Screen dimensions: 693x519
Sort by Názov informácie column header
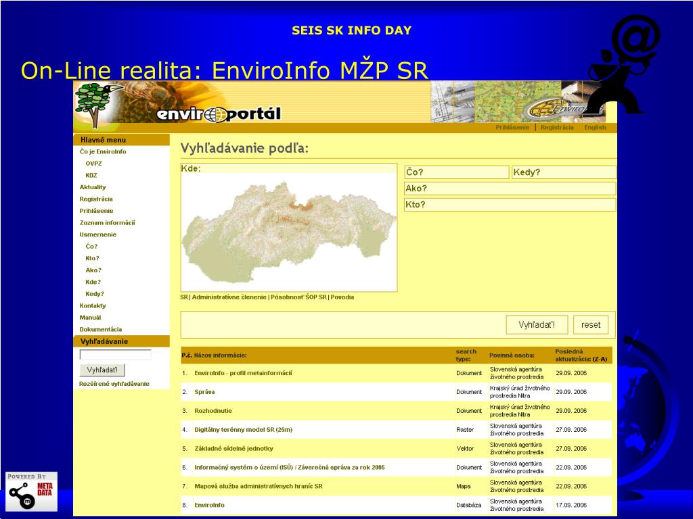click(x=221, y=355)
